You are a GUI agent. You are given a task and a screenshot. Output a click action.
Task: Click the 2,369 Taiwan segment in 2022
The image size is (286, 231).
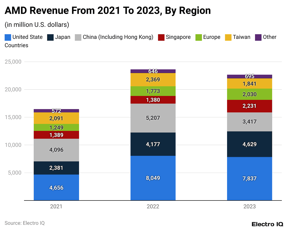[x=153, y=80]
